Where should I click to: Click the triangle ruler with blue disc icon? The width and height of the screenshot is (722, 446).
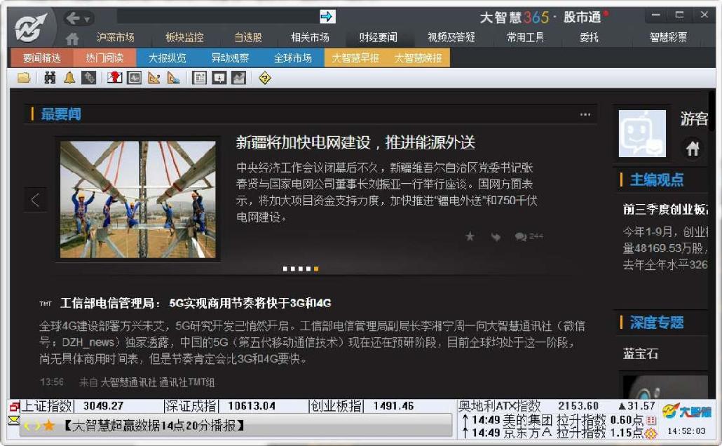click(174, 78)
